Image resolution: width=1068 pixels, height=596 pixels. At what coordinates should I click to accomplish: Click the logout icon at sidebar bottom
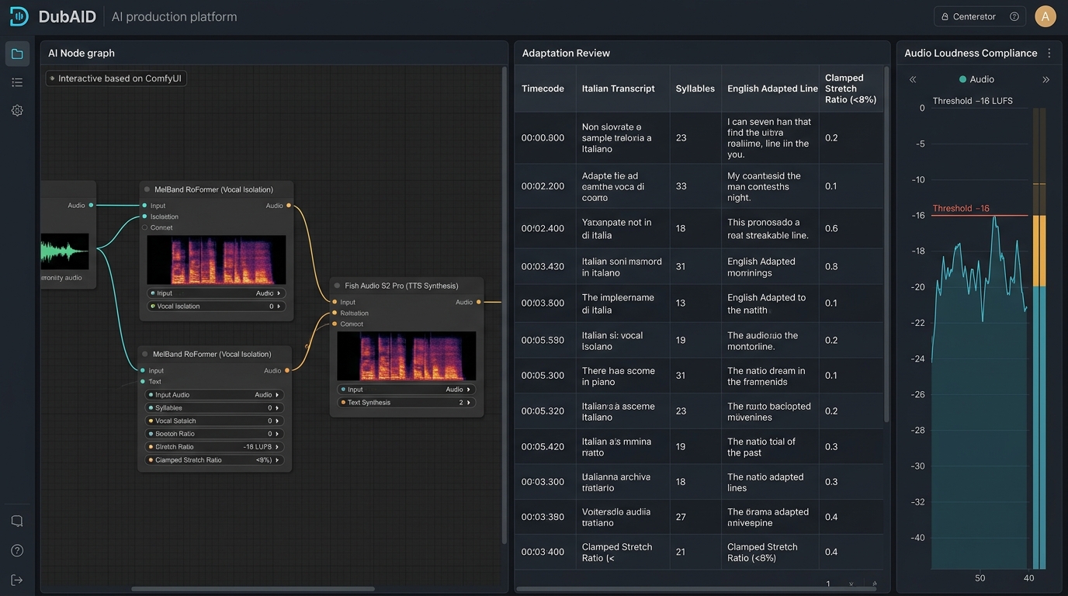(17, 580)
